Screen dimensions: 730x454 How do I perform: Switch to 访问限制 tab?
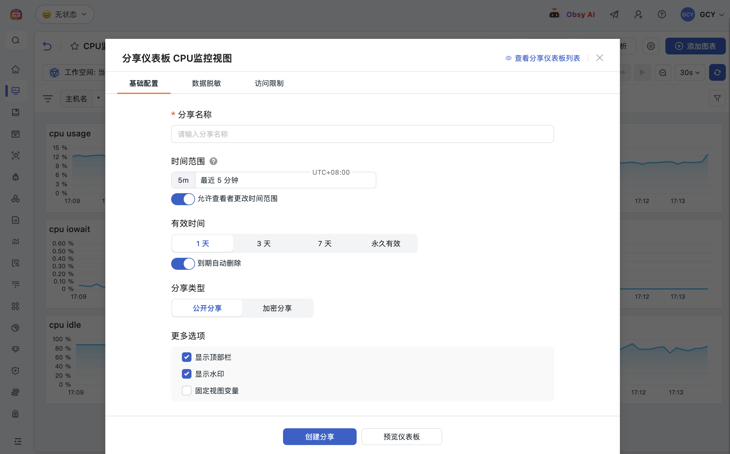pyautogui.click(x=269, y=83)
